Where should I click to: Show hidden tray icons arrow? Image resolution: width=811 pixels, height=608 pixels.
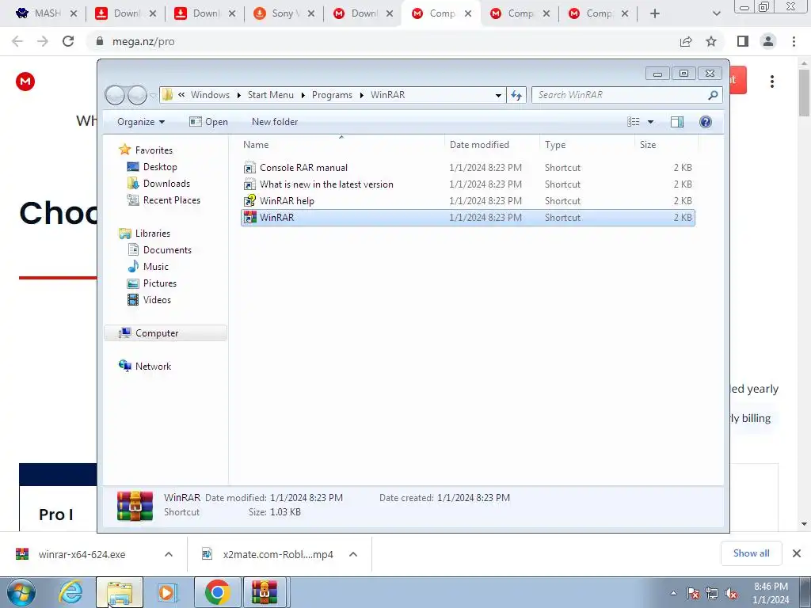[x=673, y=594]
